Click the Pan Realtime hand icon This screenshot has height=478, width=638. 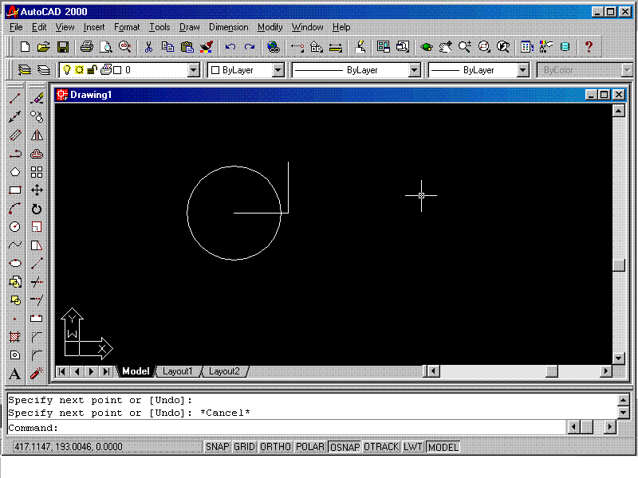coord(446,47)
